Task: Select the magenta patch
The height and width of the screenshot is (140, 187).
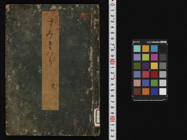Action: (x=154, y=57)
